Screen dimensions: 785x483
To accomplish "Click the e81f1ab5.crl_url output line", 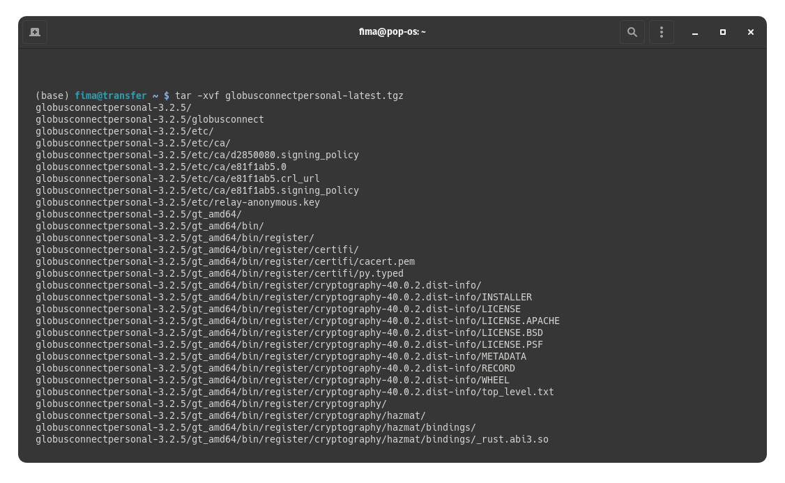I will click(x=178, y=178).
